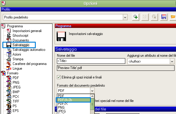This screenshot has width=176, height=114.
Task: Click the Salvataggio floppy tree icon
Action: coord(9,45)
